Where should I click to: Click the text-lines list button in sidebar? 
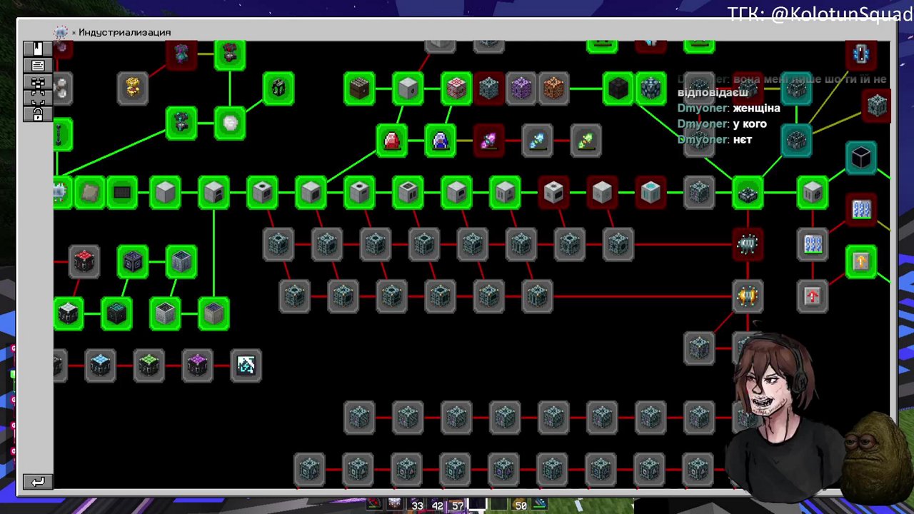pos(38,66)
